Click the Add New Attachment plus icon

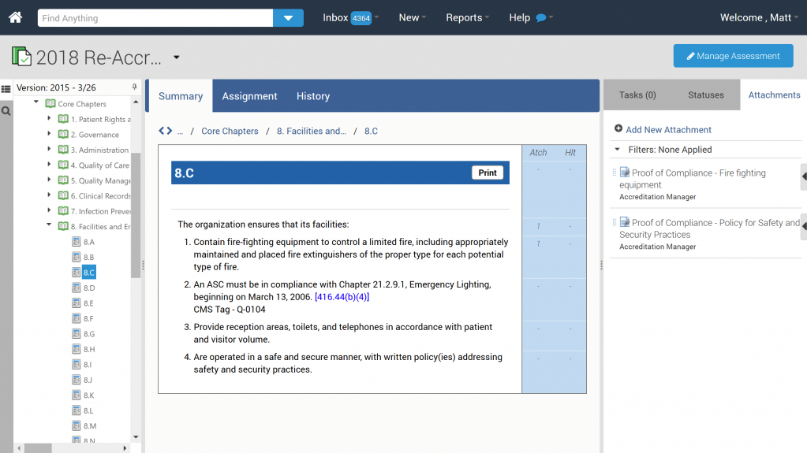point(618,129)
